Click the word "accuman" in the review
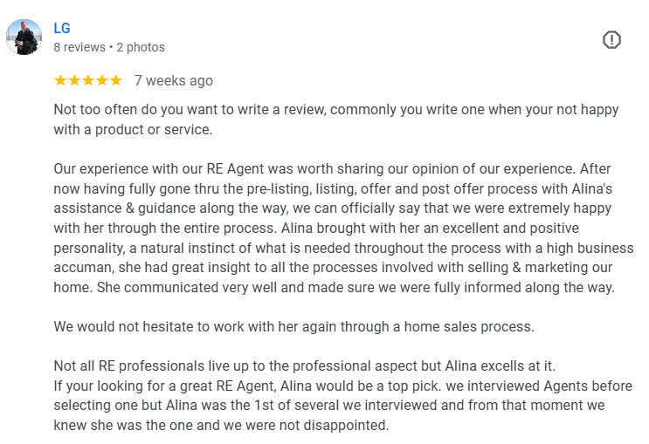 (x=82, y=267)
